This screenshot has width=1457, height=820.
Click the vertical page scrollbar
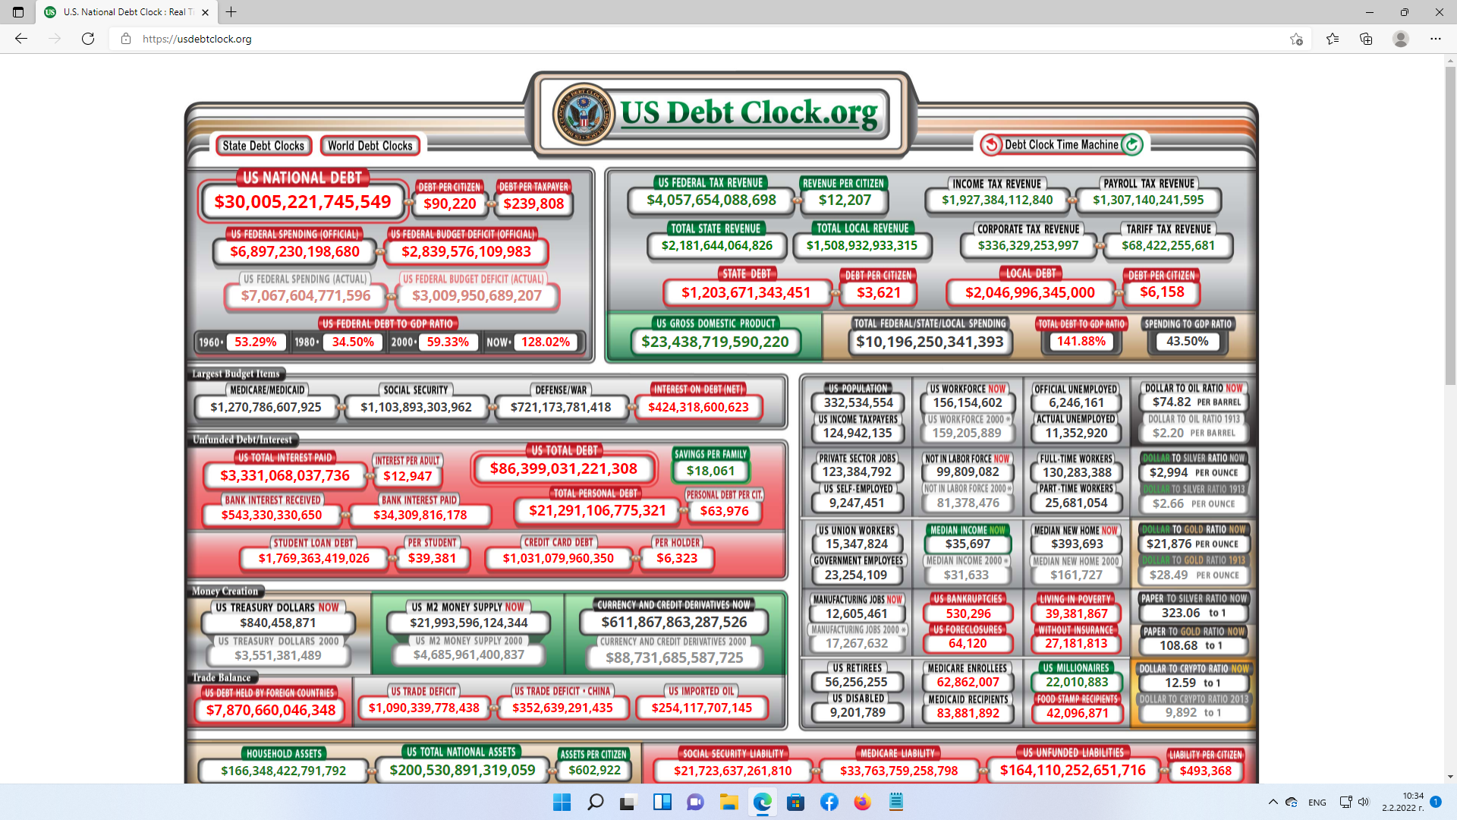[x=1450, y=418]
